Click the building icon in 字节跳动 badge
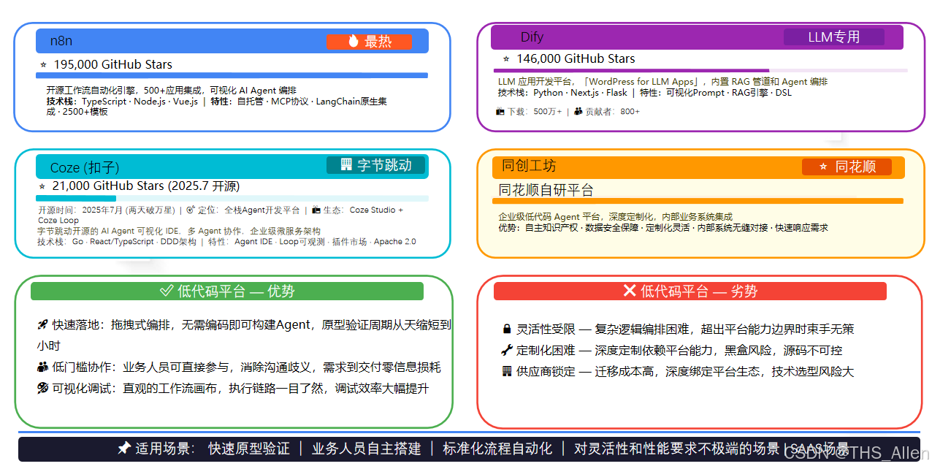This screenshot has height=469, width=932. tap(346, 165)
